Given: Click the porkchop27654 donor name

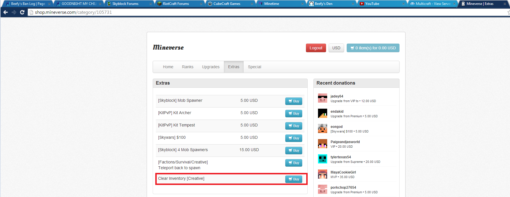Looking at the screenshot, I should pos(343,188).
